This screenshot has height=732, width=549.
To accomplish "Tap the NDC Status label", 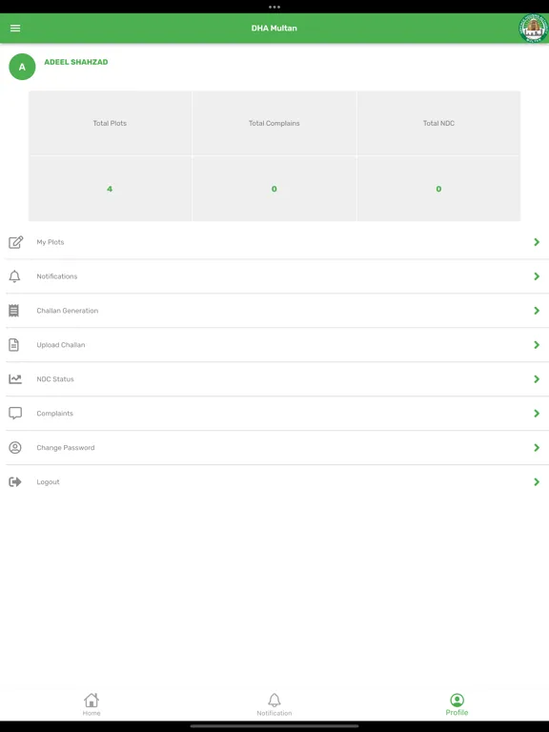I will click(x=55, y=379).
